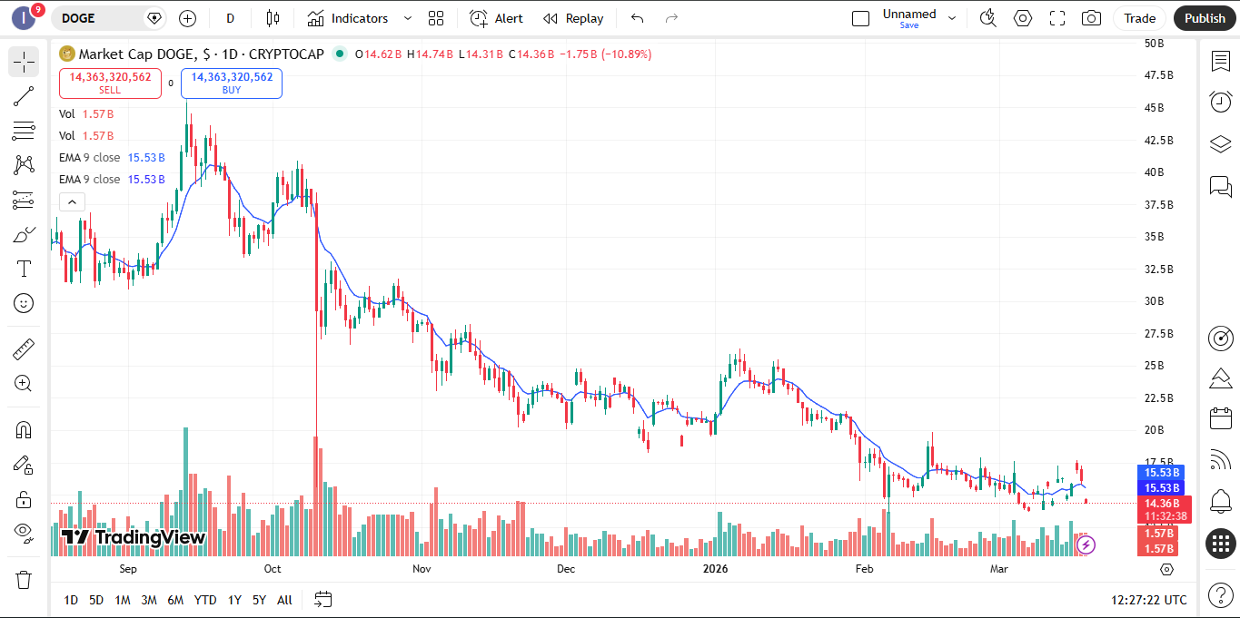Screen dimensions: 1240x618
Task: Click the flashing lightning replay marker icon
Action: point(1086,544)
